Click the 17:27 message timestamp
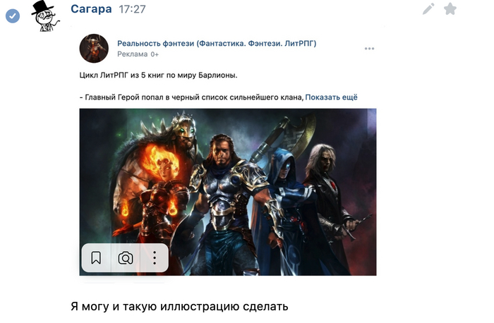This screenshot has width=494, height=323. pos(133,9)
